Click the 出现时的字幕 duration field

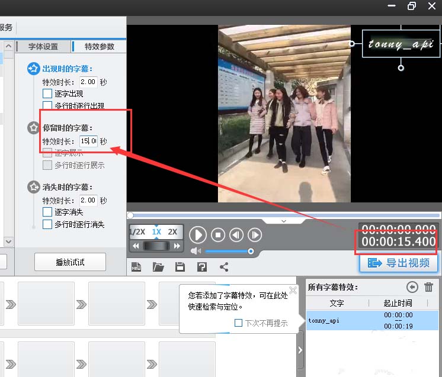click(x=88, y=82)
